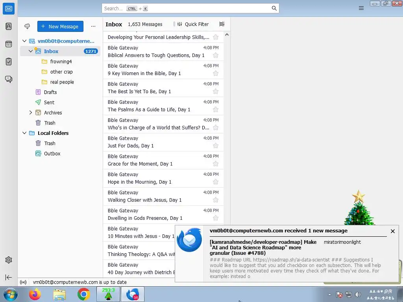Open the Tasks space
The image size is (403, 302).
coord(9,62)
